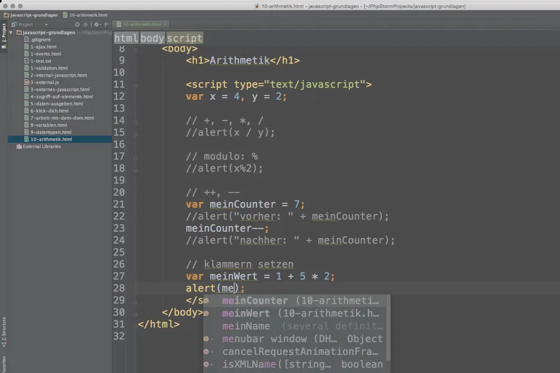Fold the script block on line 11
Viewport: 560px width, 373px height.
[135, 85]
